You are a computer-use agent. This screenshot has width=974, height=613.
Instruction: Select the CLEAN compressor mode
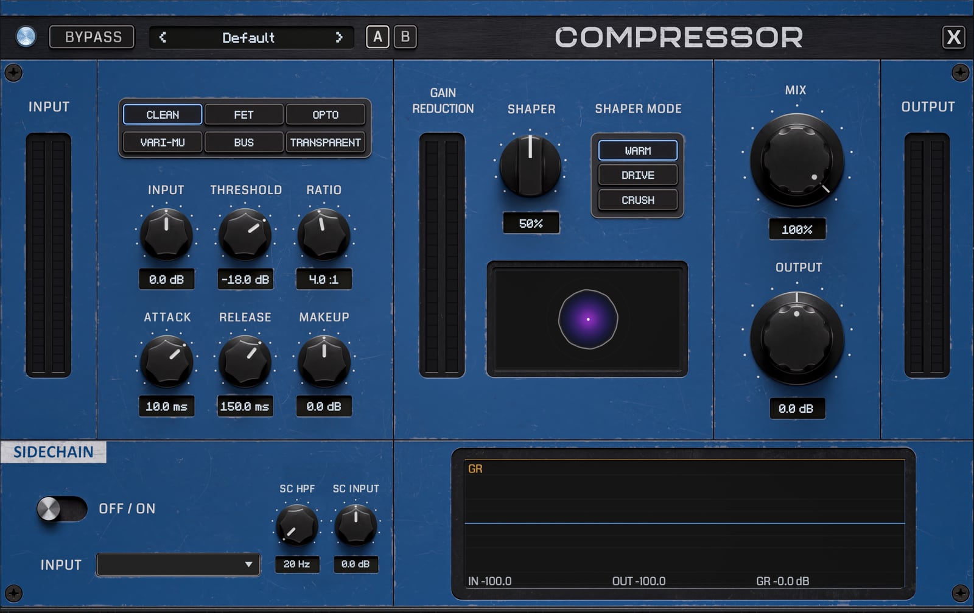(163, 114)
